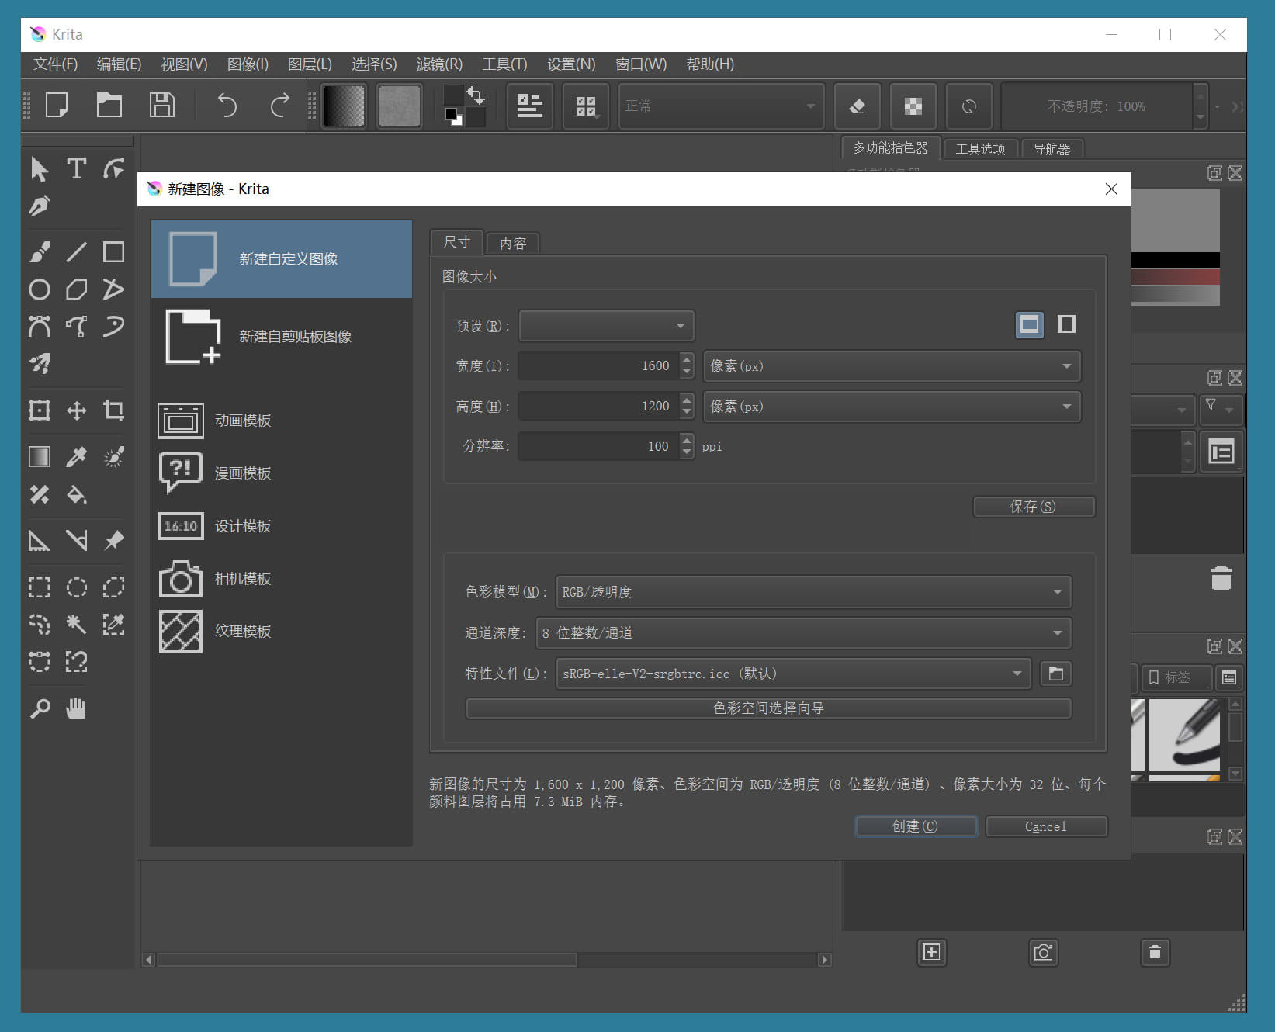Open the 预设 preset dropdown
The height and width of the screenshot is (1032, 1275).
pyautogui.click(x=606, y=326)
